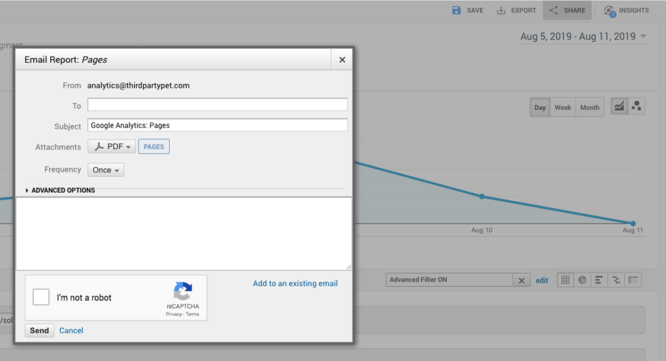Viewport: 666px width, 361px height.
Task: Open the pivot table view
Action: (x=633, y=280)
